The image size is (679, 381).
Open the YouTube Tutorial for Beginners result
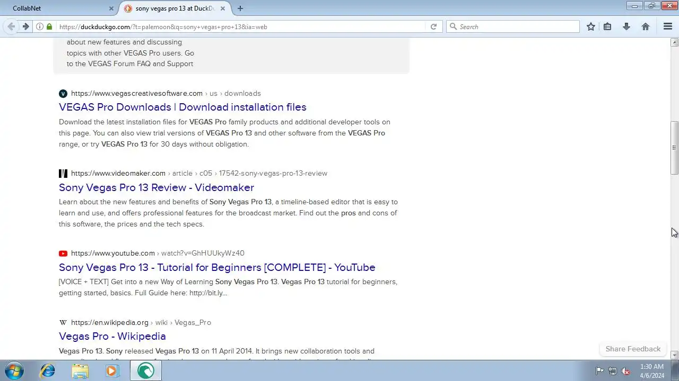(x=217, y=267)
